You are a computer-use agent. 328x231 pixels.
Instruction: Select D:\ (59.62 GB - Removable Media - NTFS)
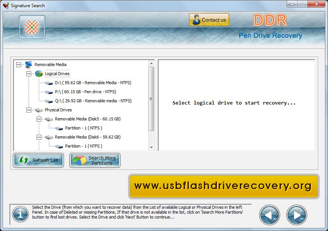[x=93, y=83]
